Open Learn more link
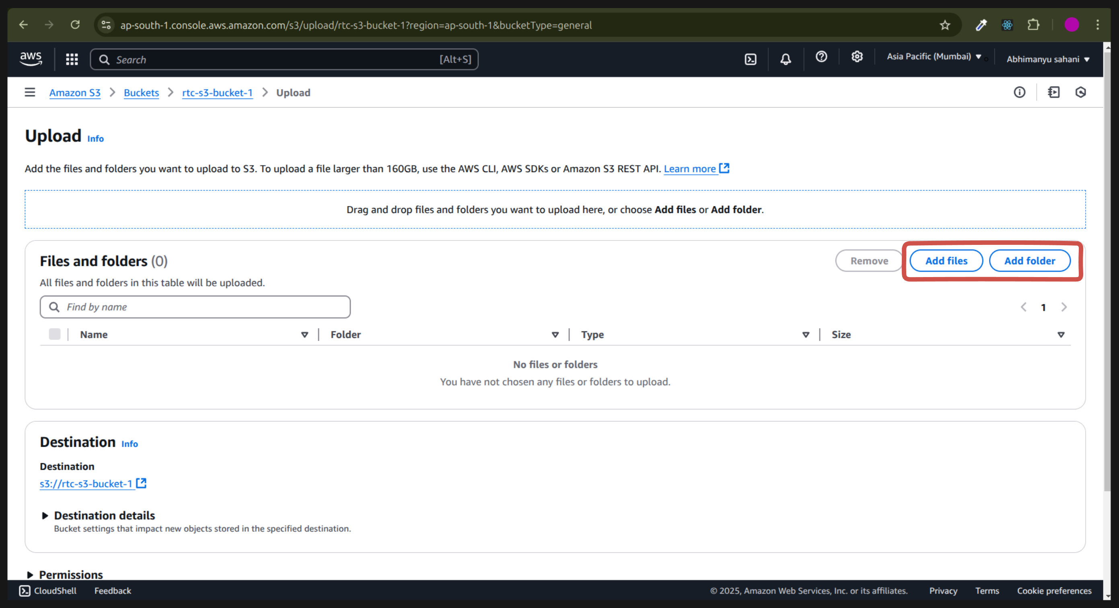 (689, 168)
